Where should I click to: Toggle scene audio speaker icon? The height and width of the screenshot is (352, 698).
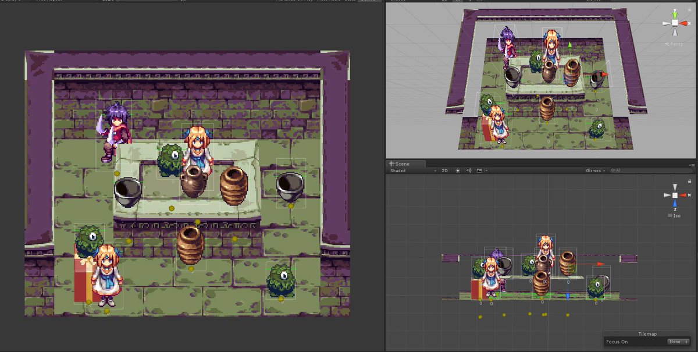pos(469,171)
